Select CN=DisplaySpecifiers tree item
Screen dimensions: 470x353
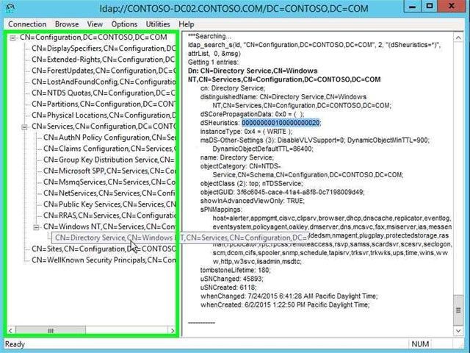104,49
